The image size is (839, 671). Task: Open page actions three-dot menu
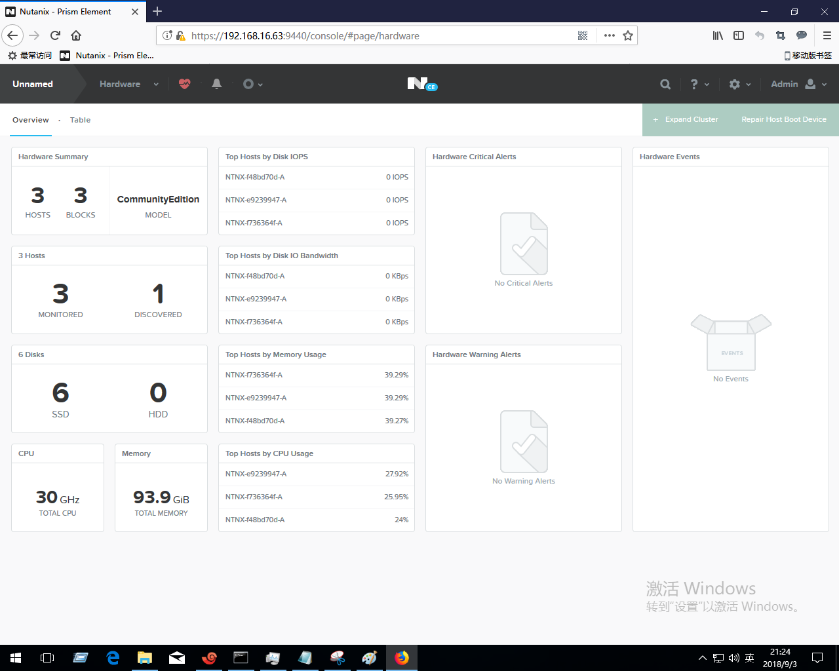pos(610,35)
